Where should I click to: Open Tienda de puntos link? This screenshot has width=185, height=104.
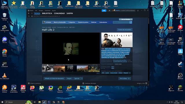83,22
